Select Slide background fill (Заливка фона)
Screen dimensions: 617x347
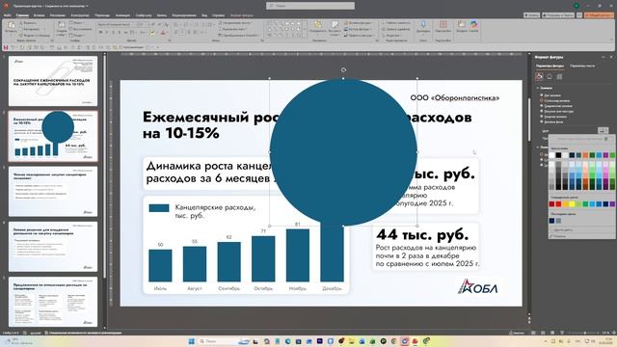click(552, 122)
